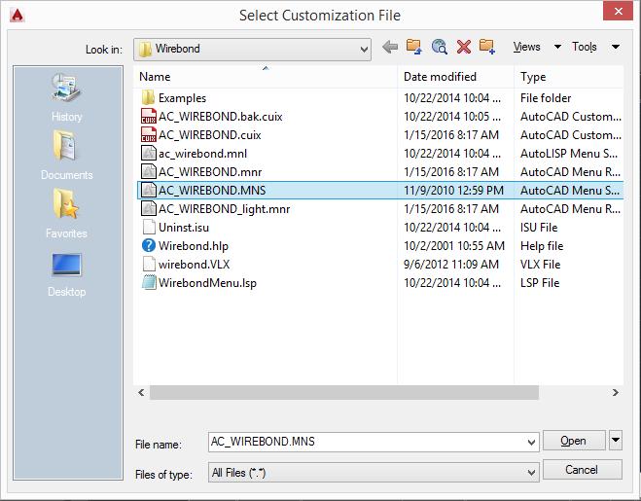641x501 pixels.
Task: Click the date 11/9/2010 12:59 PM
Action: tap(454, 190)
